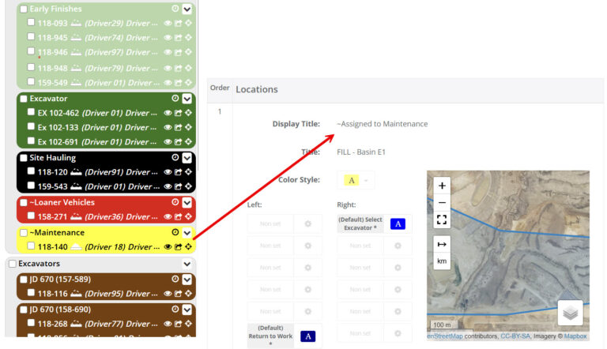Click blue A swatch beside Select Excavator

[398, 224]
